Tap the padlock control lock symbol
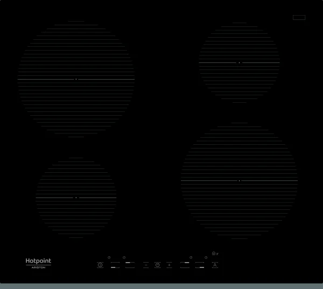This screenshot has height=289, width=323. pyautogui.click(x=214, y=253)
